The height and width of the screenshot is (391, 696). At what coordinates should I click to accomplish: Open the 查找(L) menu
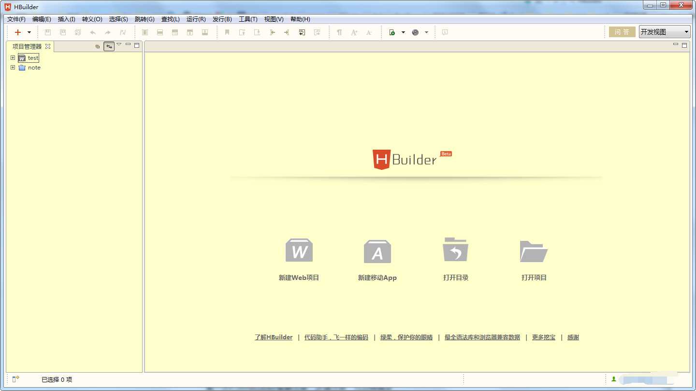coord(170,19)
